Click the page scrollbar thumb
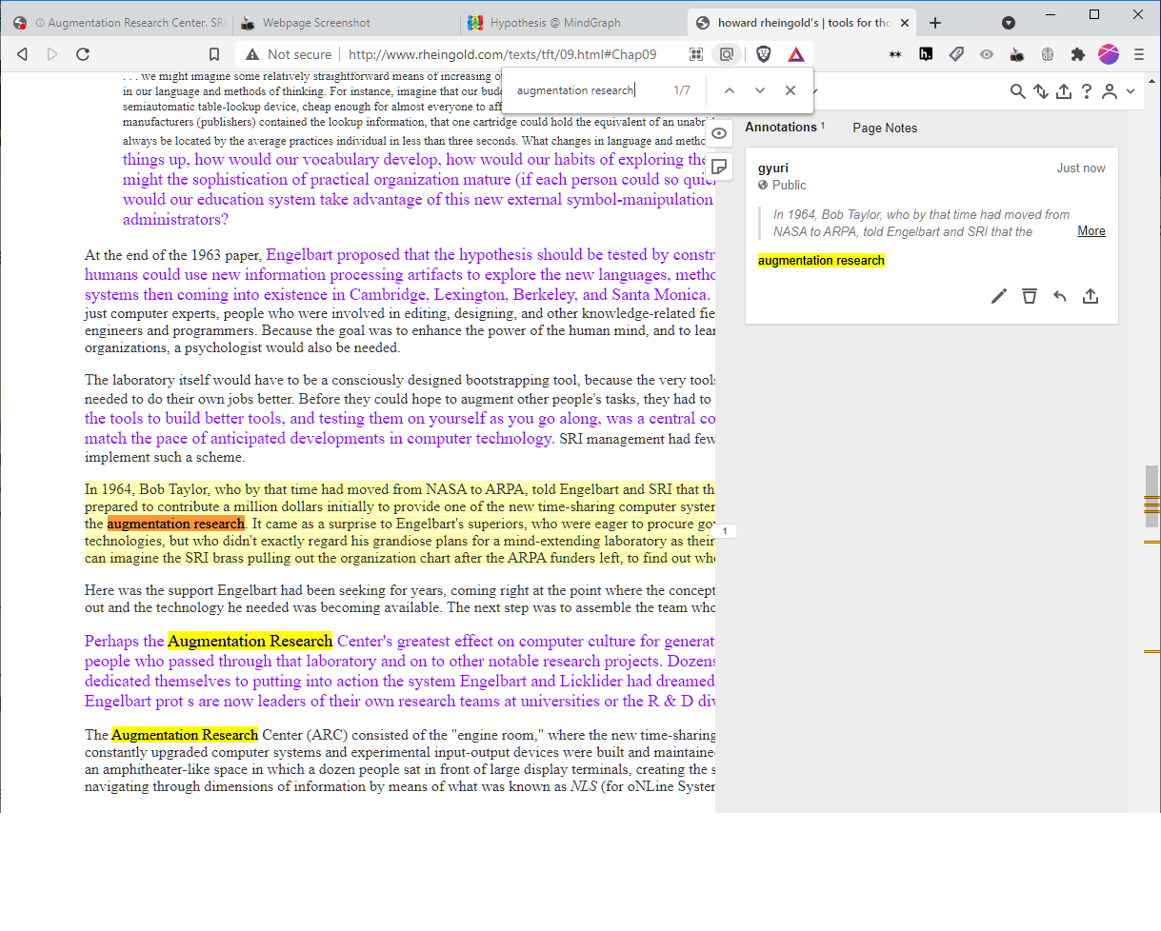Image resolution: width=1161 pixels, height=931 pixels. 1152,496
